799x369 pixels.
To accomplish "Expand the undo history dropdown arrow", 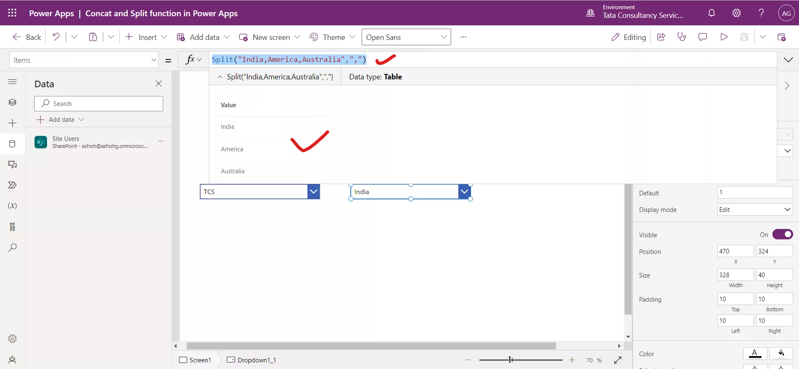I will (x=74, y=37).
